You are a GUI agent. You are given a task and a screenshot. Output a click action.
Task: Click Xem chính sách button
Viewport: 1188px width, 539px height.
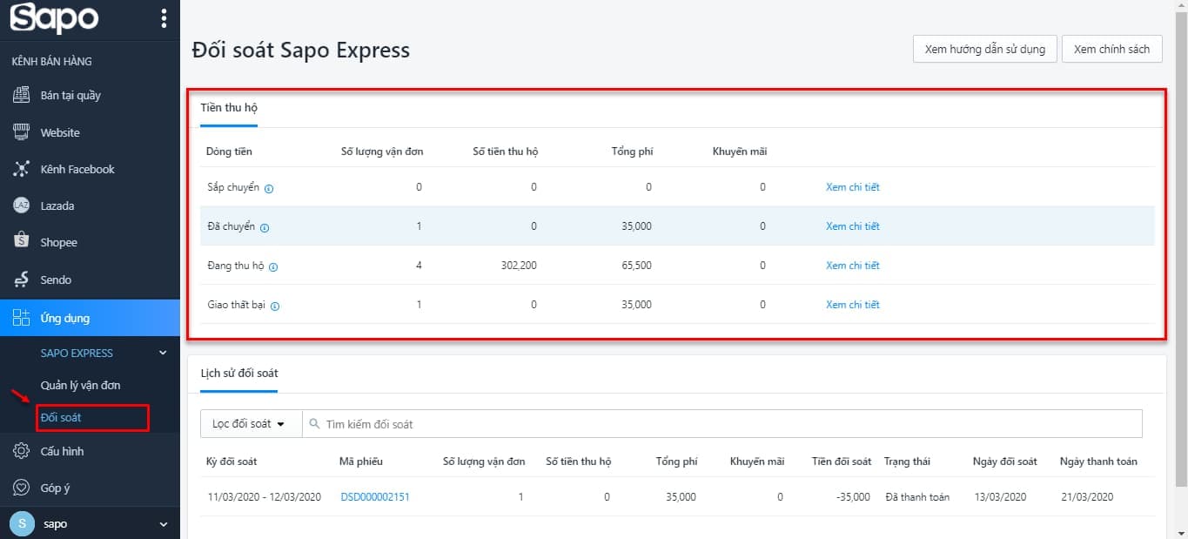point(1111,50)
